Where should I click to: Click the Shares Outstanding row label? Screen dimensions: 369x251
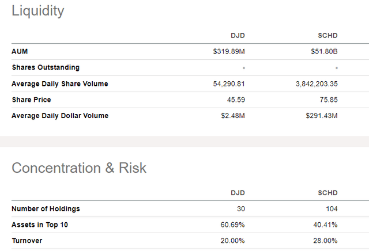(46, 68)
